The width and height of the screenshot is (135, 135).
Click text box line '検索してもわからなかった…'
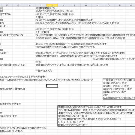click(73, 125)
